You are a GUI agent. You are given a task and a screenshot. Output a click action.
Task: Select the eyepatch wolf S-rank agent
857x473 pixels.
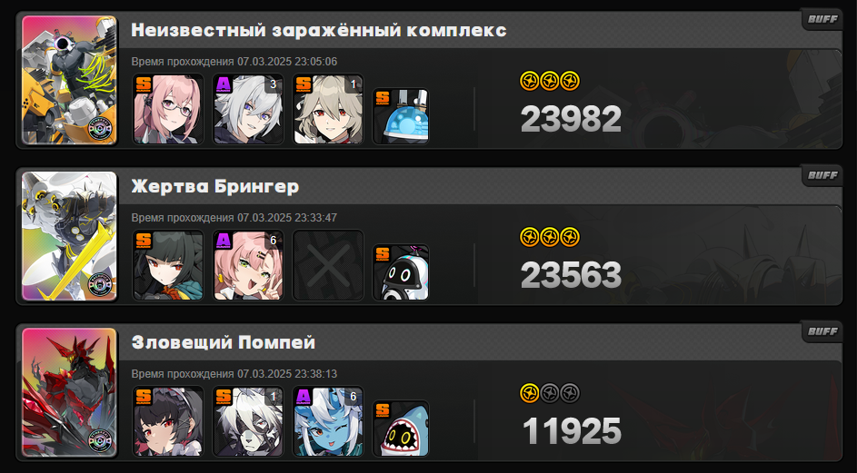click(x=248, y=421)
